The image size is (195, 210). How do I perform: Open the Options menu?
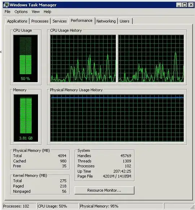click(21, 12)
